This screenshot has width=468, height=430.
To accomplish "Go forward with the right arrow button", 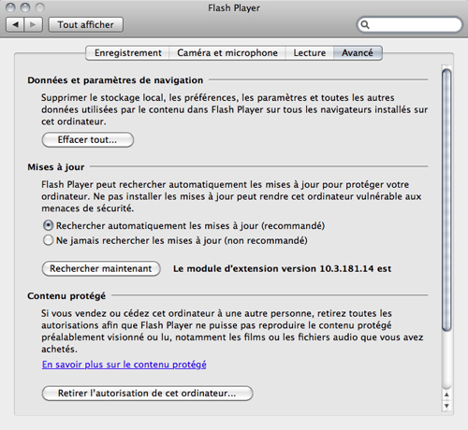I will click(33, 24).
